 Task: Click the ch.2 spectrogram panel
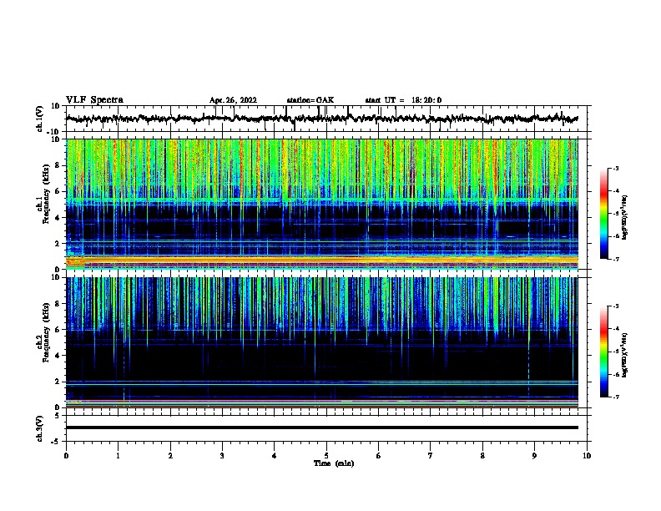pos(322,342)
